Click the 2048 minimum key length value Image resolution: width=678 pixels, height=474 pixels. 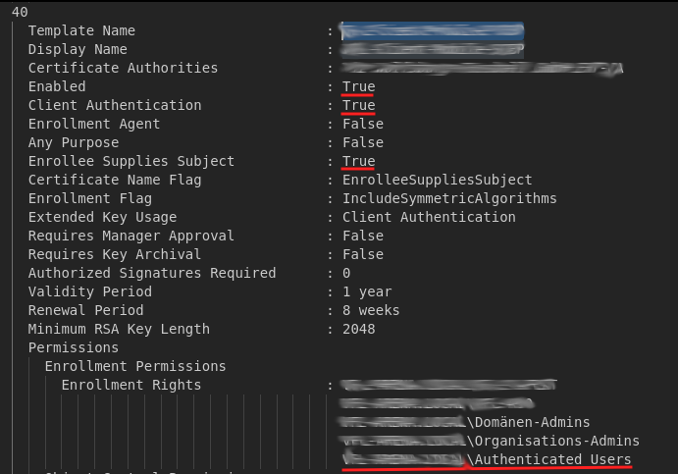[358, 330]
